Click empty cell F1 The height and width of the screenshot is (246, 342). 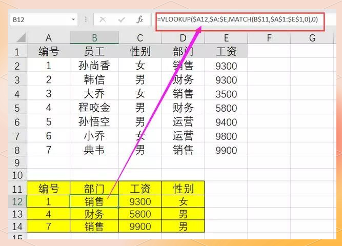269,51
